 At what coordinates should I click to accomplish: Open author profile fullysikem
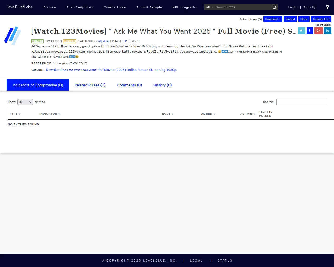[103, 41]
